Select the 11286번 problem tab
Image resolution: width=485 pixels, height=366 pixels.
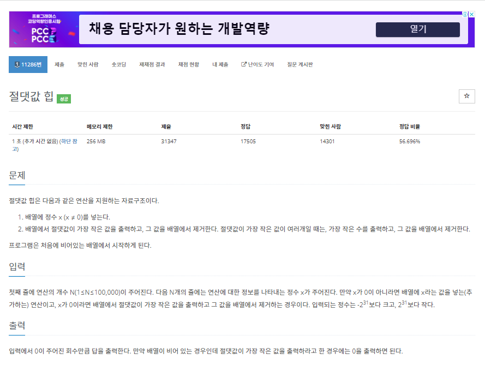point(28,65)
